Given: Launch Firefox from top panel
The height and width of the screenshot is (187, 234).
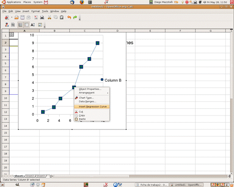Looking at the screenshot, I should click(82, 2).
